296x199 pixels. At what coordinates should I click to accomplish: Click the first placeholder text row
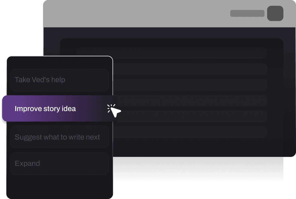(171, 53)
